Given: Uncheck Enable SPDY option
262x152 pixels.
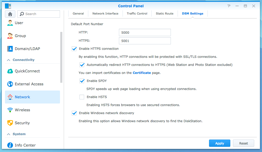Looking at the screenshot, I should click(82, 81).
